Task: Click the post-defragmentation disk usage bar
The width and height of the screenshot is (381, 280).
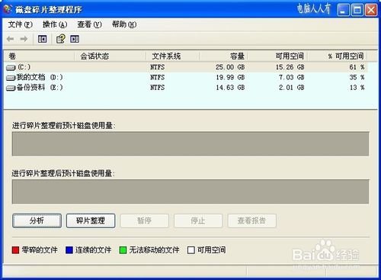Action: tap(190, 191)
